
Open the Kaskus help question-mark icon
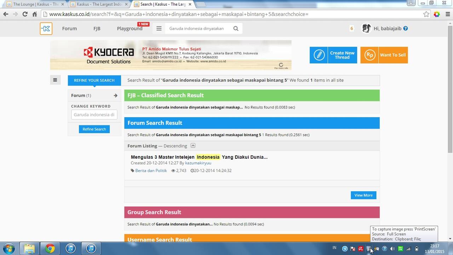(406, 28)
